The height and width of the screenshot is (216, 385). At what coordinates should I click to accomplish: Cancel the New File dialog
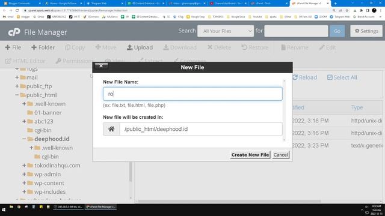point(281,155)
